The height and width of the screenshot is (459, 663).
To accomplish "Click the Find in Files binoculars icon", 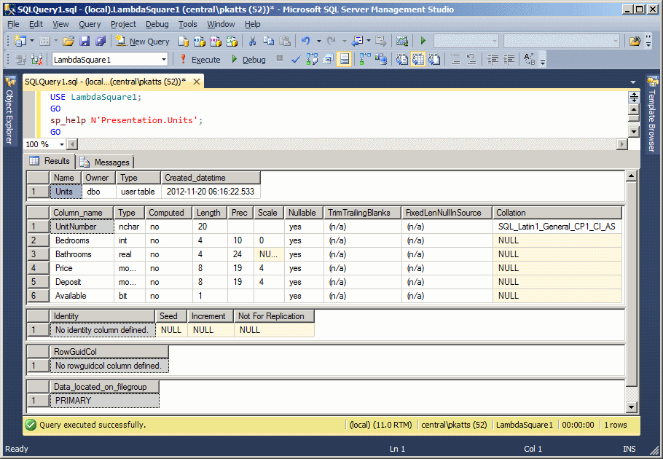I will pos(635,41).
